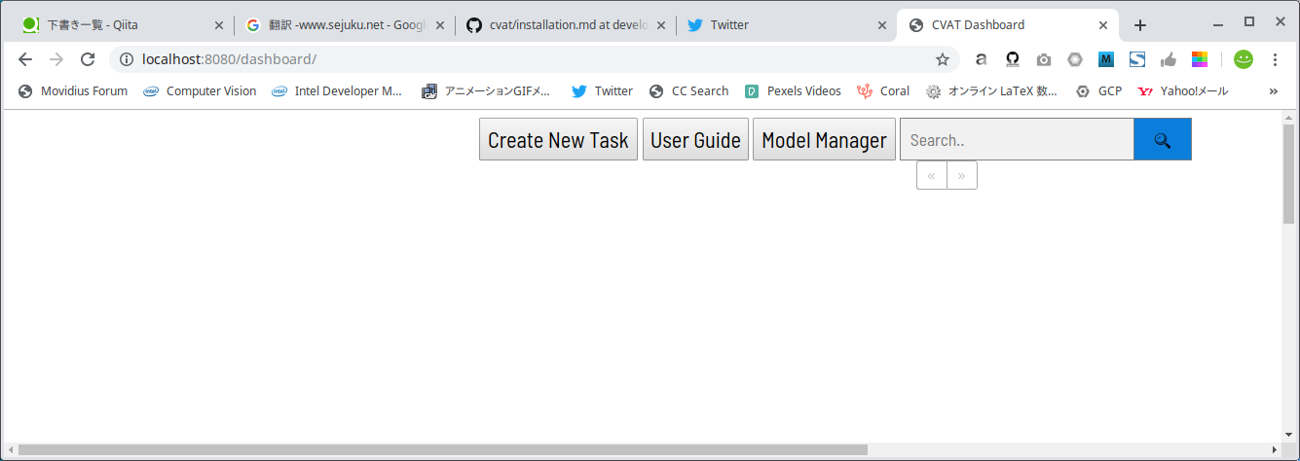Close the Twitter tab

click(882, 25)
